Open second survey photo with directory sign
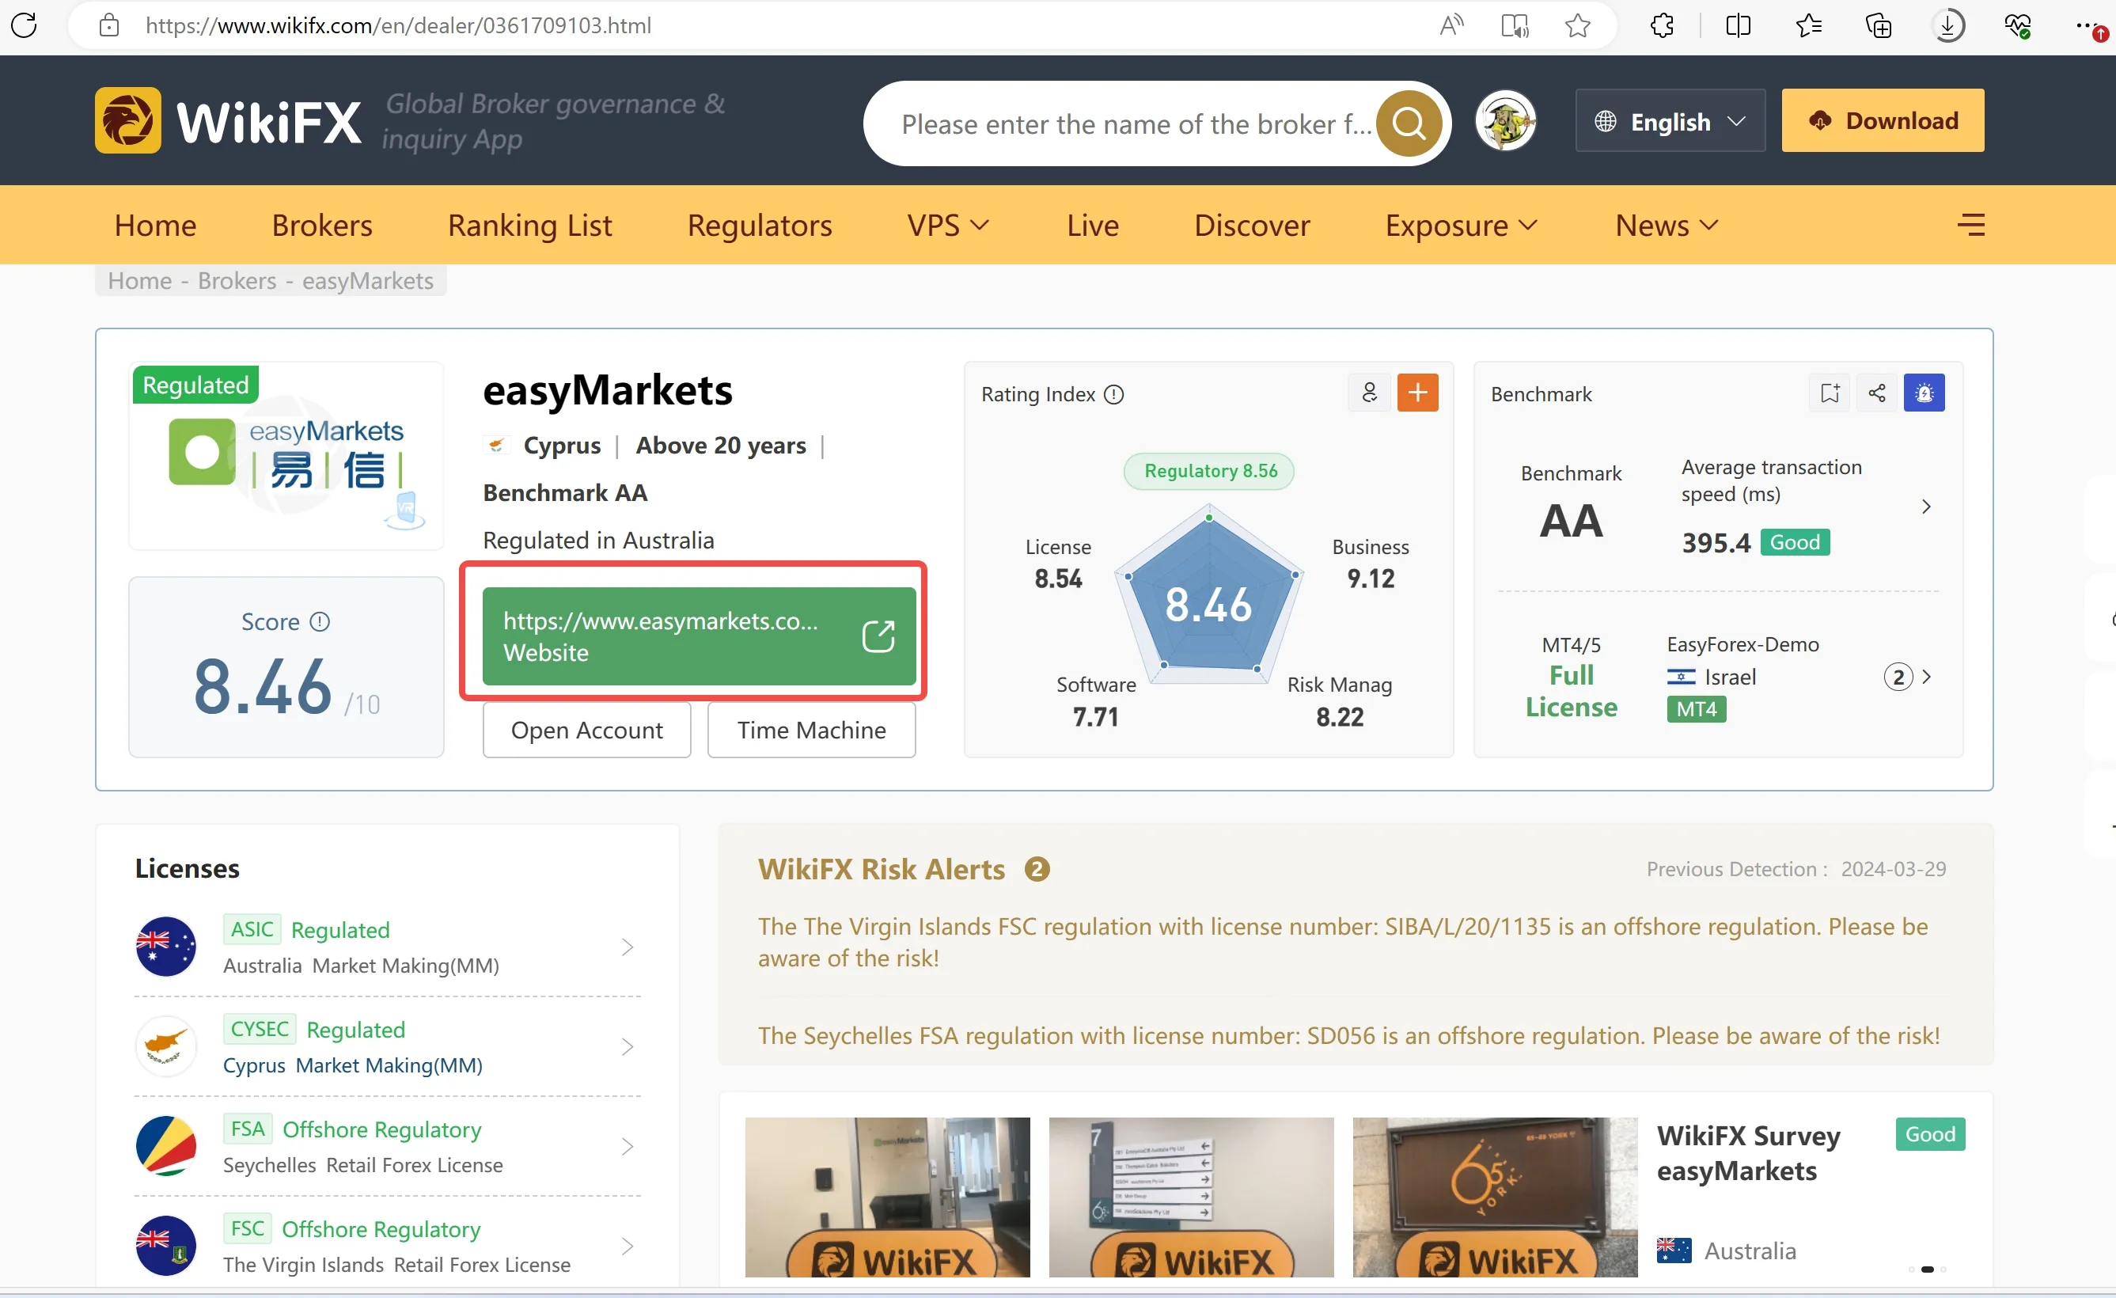The height and width of the screenshot is (1298, 2116). (x=1191, y=1197)
